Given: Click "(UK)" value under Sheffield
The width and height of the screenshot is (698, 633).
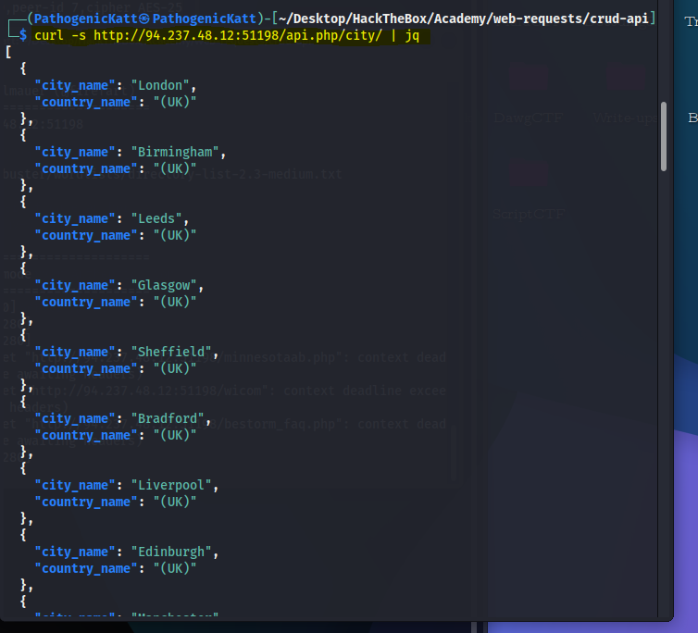Looking at the screenshot, I should pyautogui.click(x=175, y=369).
